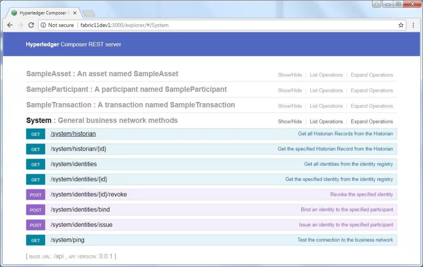
Task: Bookmark this page with the star icon
Action: tap(401, 25)
